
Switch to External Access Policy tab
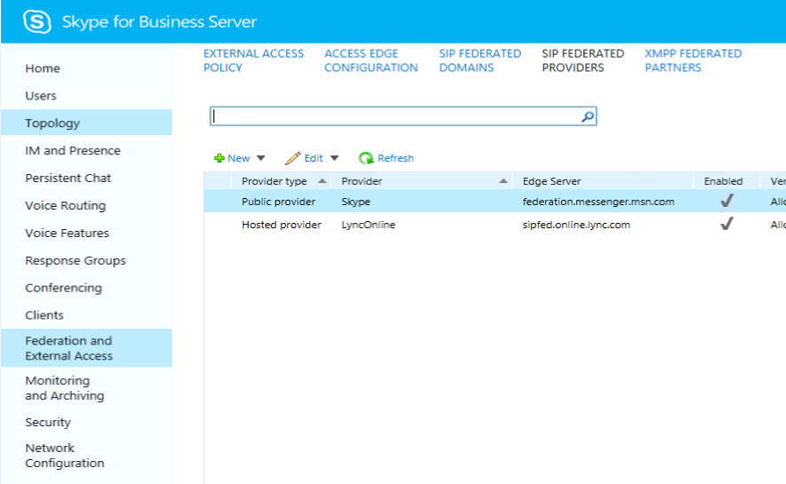[x=253, y=60]
